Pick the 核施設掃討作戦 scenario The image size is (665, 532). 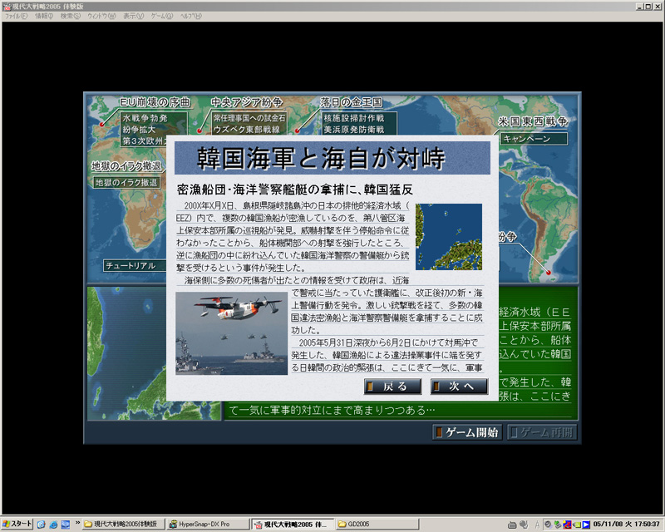pyautogui.click(x=353, y=119)
